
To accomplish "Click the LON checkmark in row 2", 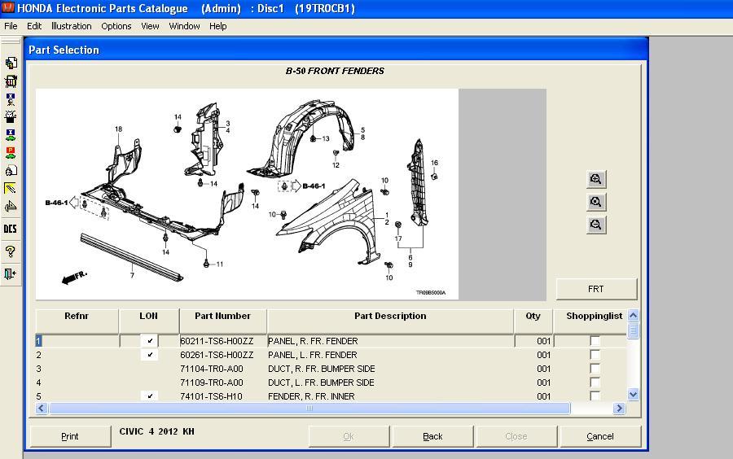I will coord(150,355).
